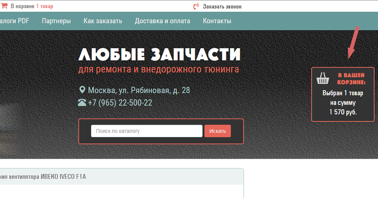The height and width of the screenshot is (198, 378).
Task: Click the subtitle 'для ремонта и внедорожного тюнинга'
Action: [x=159, y=69]
